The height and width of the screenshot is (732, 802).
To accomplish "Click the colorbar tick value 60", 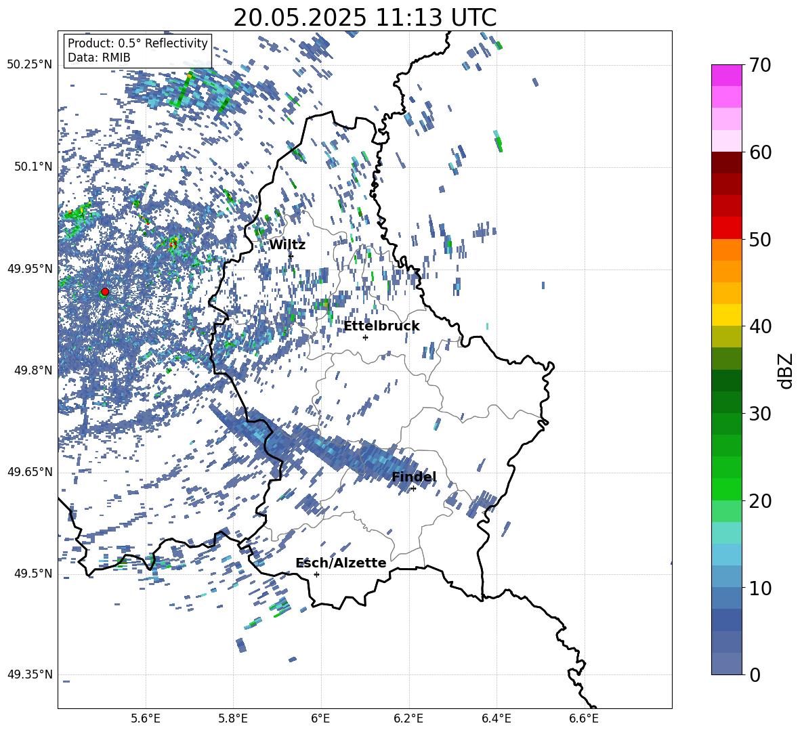I will tap(760, 152).
